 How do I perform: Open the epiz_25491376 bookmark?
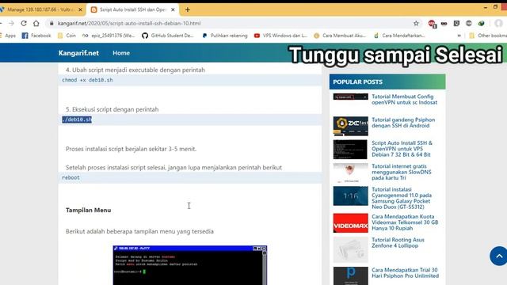pyautogui.click(x=109, y=36)
